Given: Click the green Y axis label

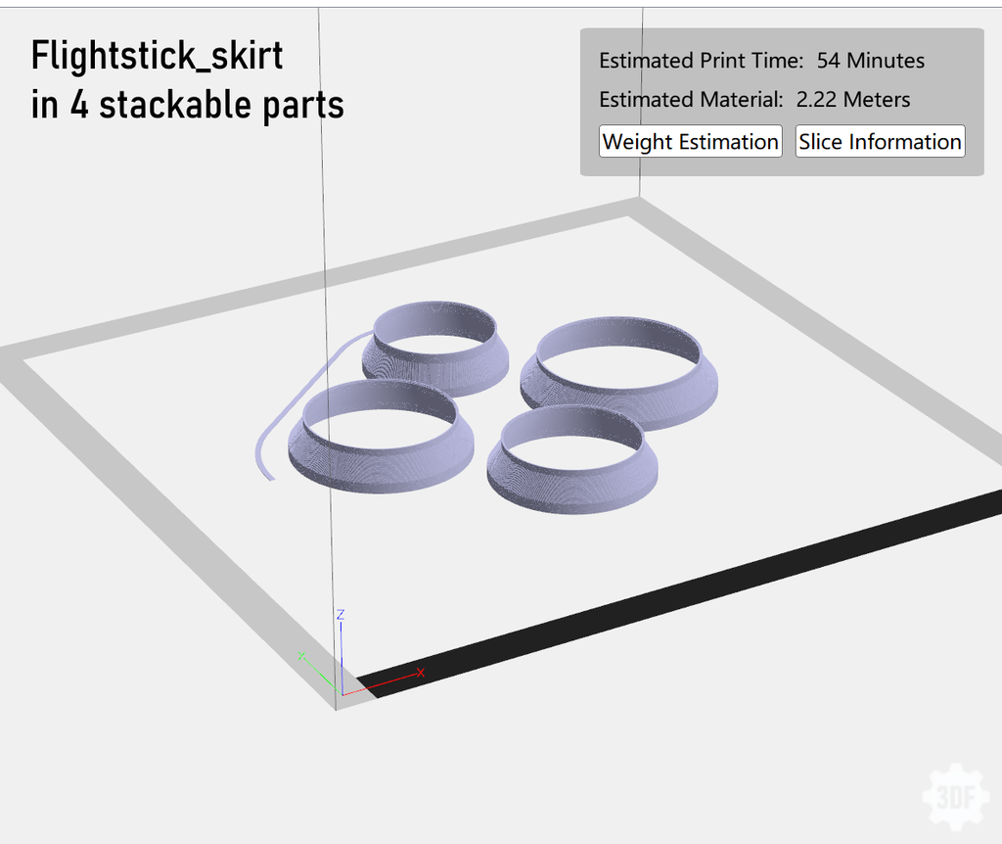Looking at the screenshot, I should coord(301,655).
